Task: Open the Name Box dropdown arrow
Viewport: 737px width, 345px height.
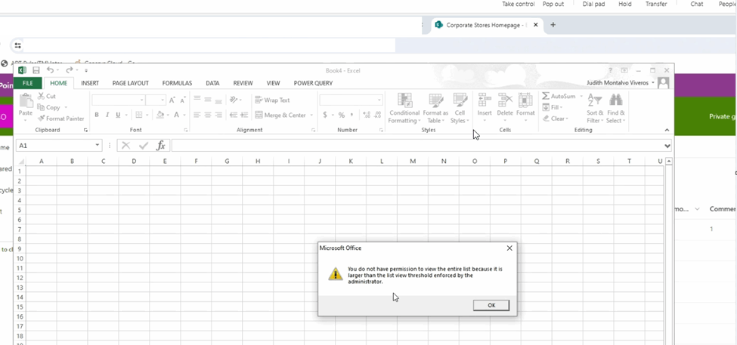Action: pos(98,146)
